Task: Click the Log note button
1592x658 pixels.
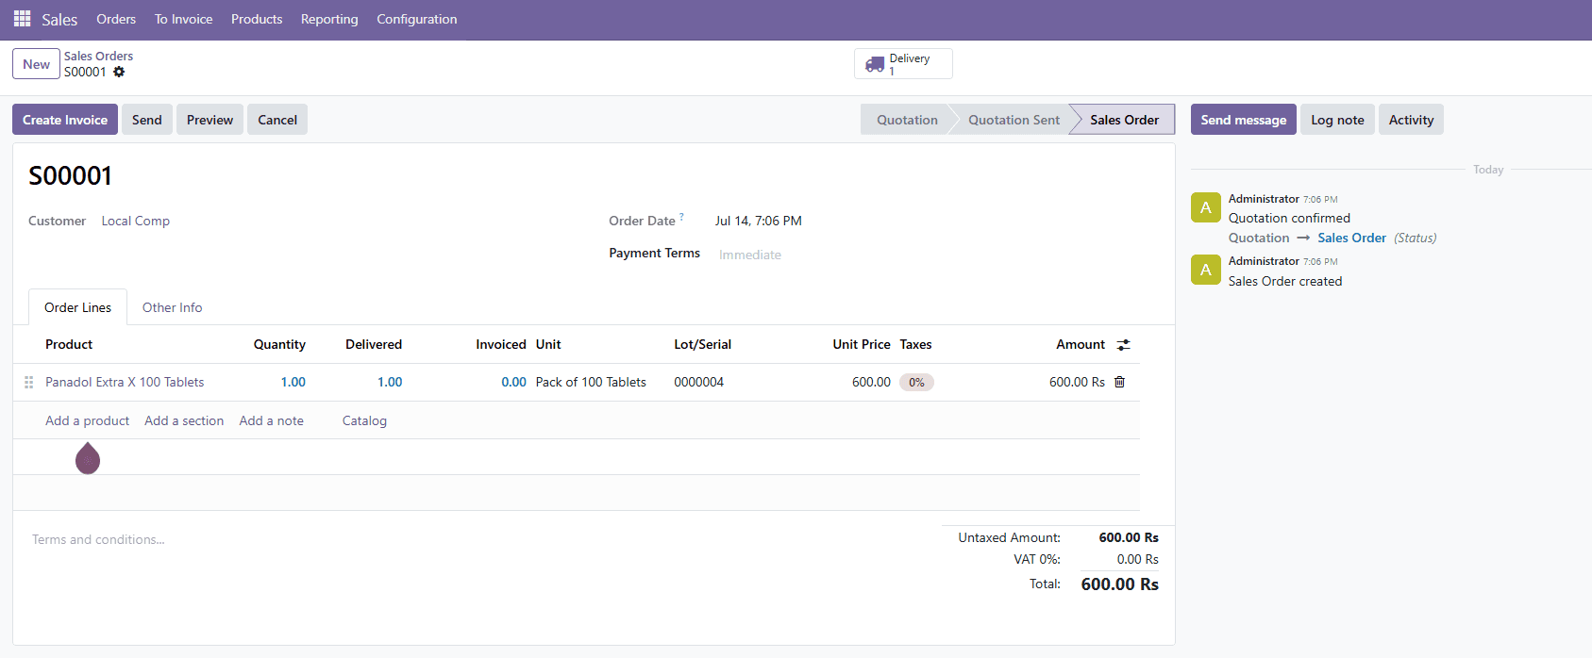Action: pyautogui.click(x=1337, y=120)
